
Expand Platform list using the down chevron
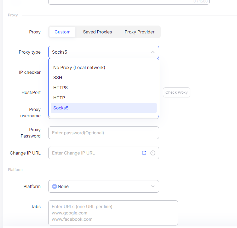click(153, 186)
